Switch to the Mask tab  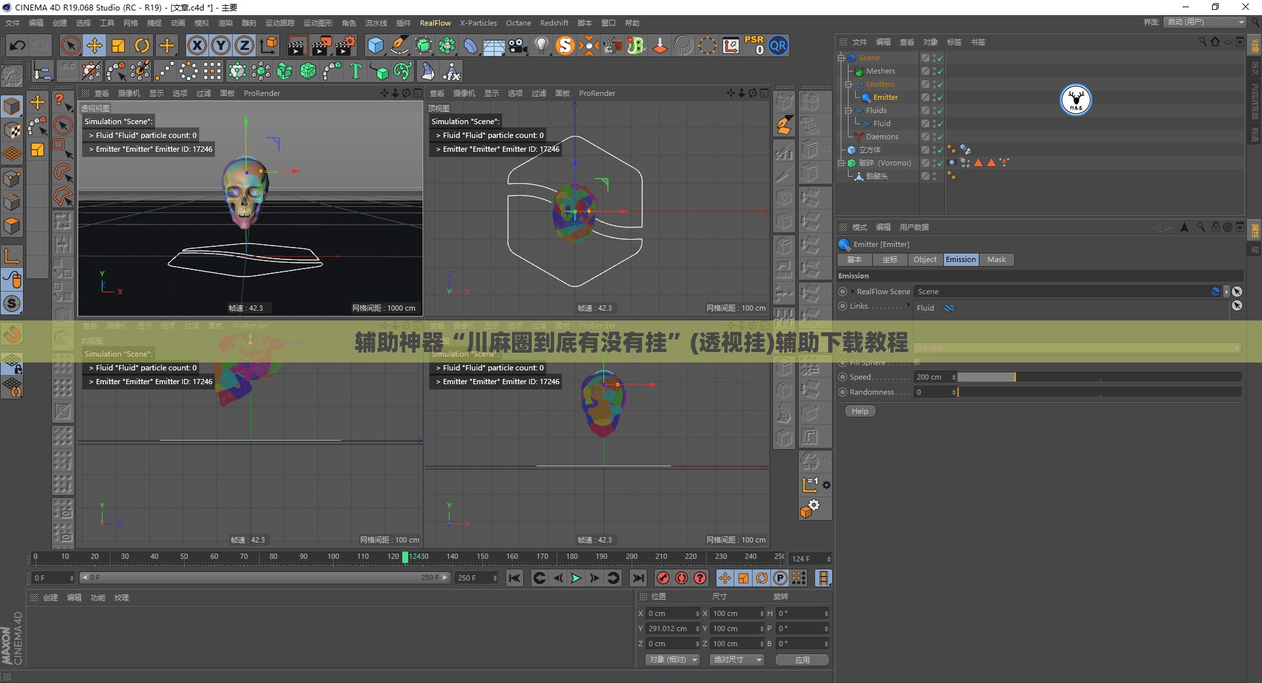tap(996, 259)
